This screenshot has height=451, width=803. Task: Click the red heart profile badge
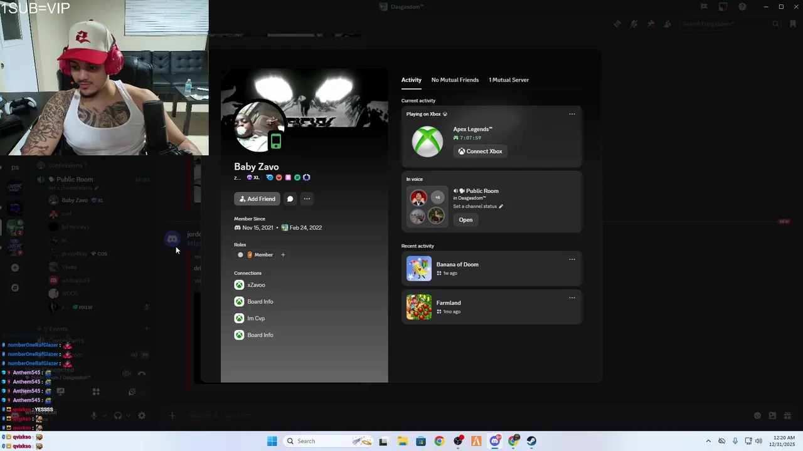[x=279, y=178]
